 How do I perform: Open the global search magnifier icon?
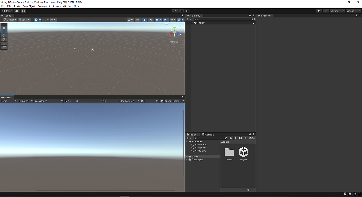[x=326, y=11]
